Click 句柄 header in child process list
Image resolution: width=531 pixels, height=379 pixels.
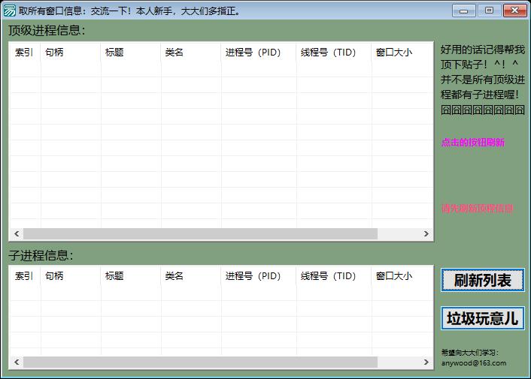[71, 276]
